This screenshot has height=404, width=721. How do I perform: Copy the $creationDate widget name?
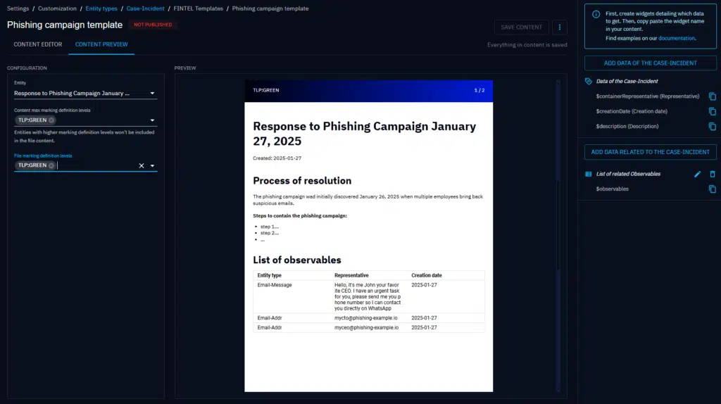pos(712,111)
